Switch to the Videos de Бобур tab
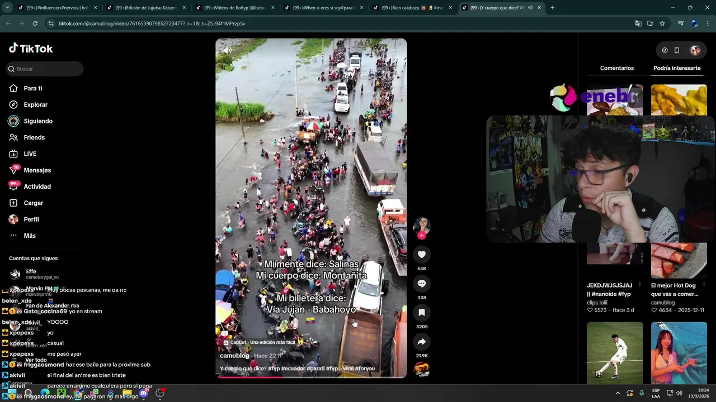The width and height of the screenshot is (716, 402). pos(234,8)
